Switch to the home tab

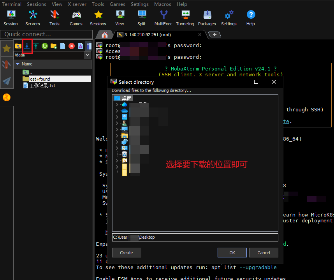tap(105, 35)
